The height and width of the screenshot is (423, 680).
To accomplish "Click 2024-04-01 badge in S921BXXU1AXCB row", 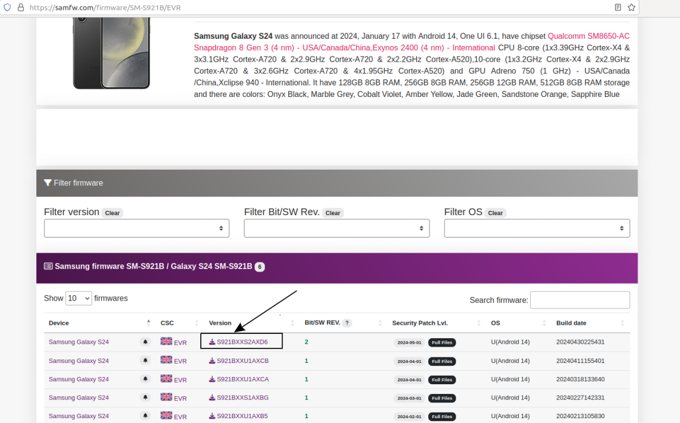I will tap(409, 361).
